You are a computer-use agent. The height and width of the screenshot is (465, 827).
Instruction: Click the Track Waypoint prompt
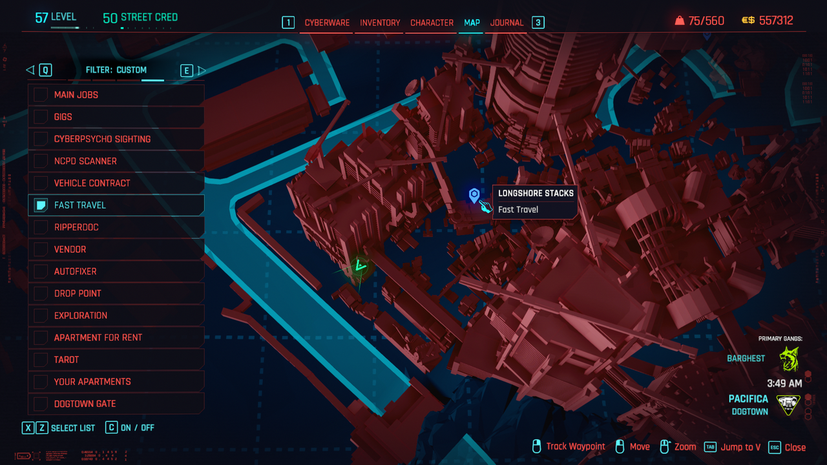[575, 447]
